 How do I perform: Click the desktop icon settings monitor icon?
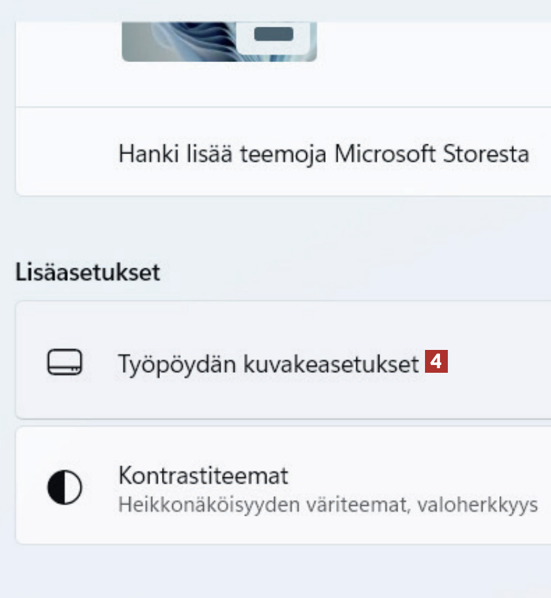65,363
